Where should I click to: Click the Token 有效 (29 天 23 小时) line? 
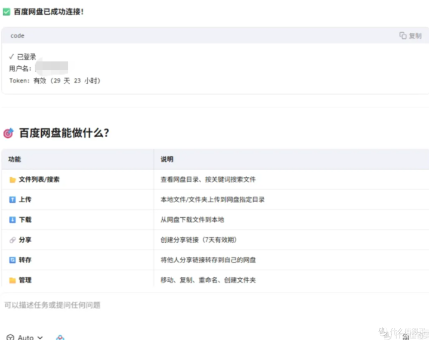(x=55, y=81)
